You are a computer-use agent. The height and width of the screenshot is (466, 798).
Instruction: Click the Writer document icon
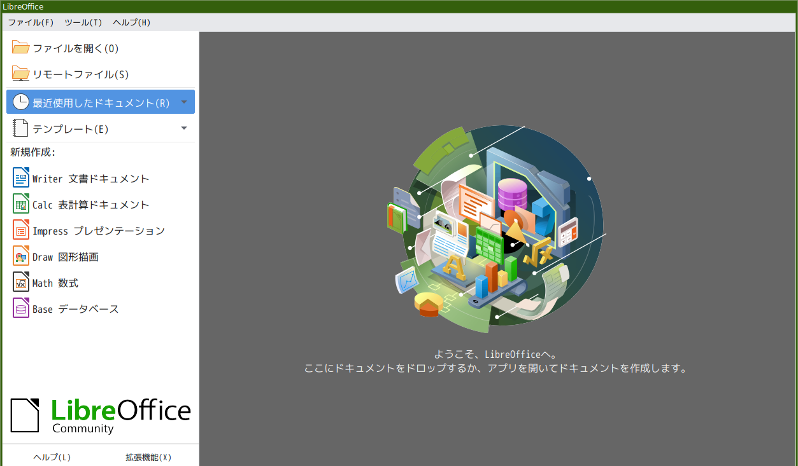tap(21, 179)
